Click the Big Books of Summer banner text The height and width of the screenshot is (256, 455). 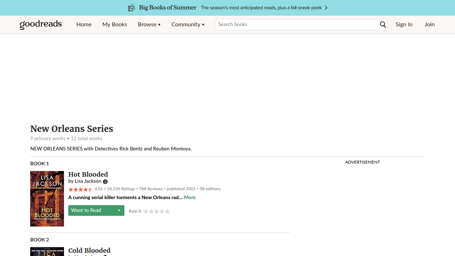point(168,7)
